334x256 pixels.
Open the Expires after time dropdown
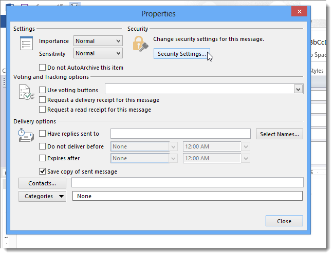click(246, 159)
